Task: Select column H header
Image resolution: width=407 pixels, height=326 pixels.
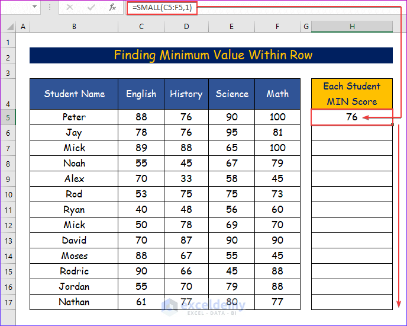Action: coord(352,27)
